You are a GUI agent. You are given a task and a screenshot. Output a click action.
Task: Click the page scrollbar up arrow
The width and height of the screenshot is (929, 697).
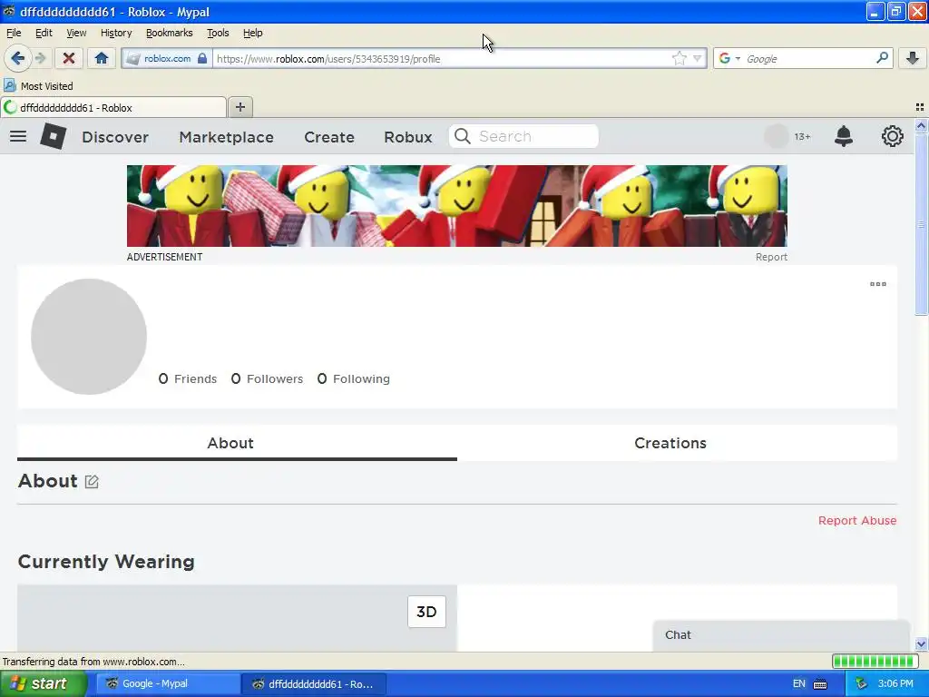point(921,125)
